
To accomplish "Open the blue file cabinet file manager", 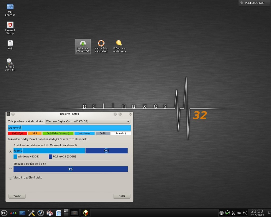I will (59, 213).
